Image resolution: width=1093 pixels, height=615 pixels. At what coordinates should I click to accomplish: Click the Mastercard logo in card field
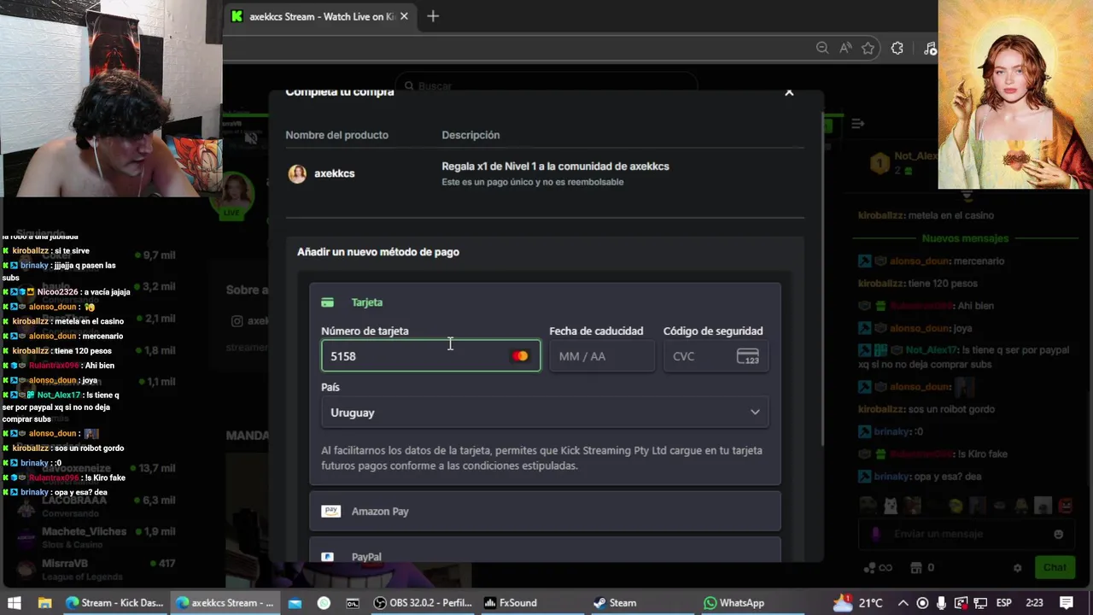pos(520,356)
